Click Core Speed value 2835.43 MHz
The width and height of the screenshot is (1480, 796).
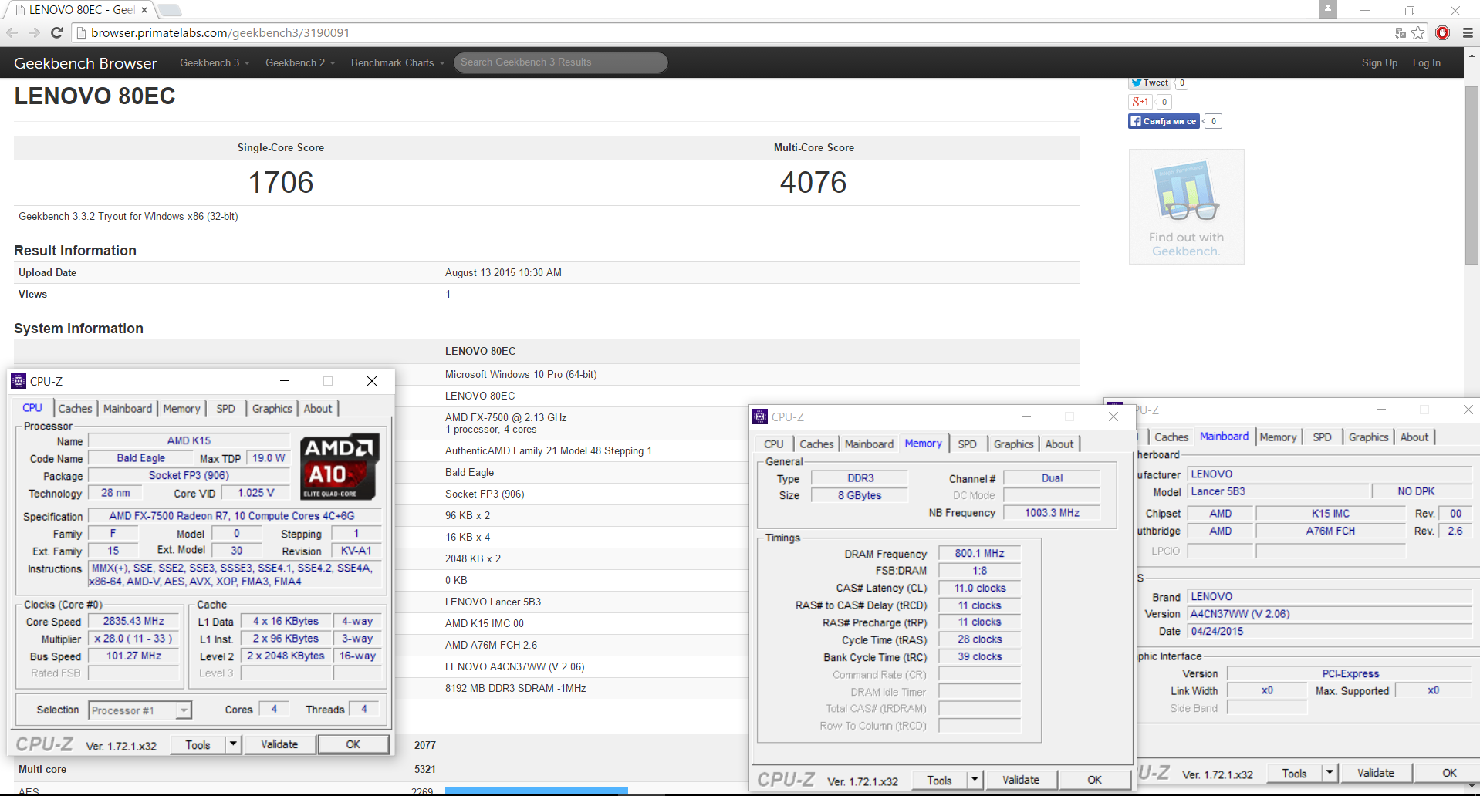133,621
